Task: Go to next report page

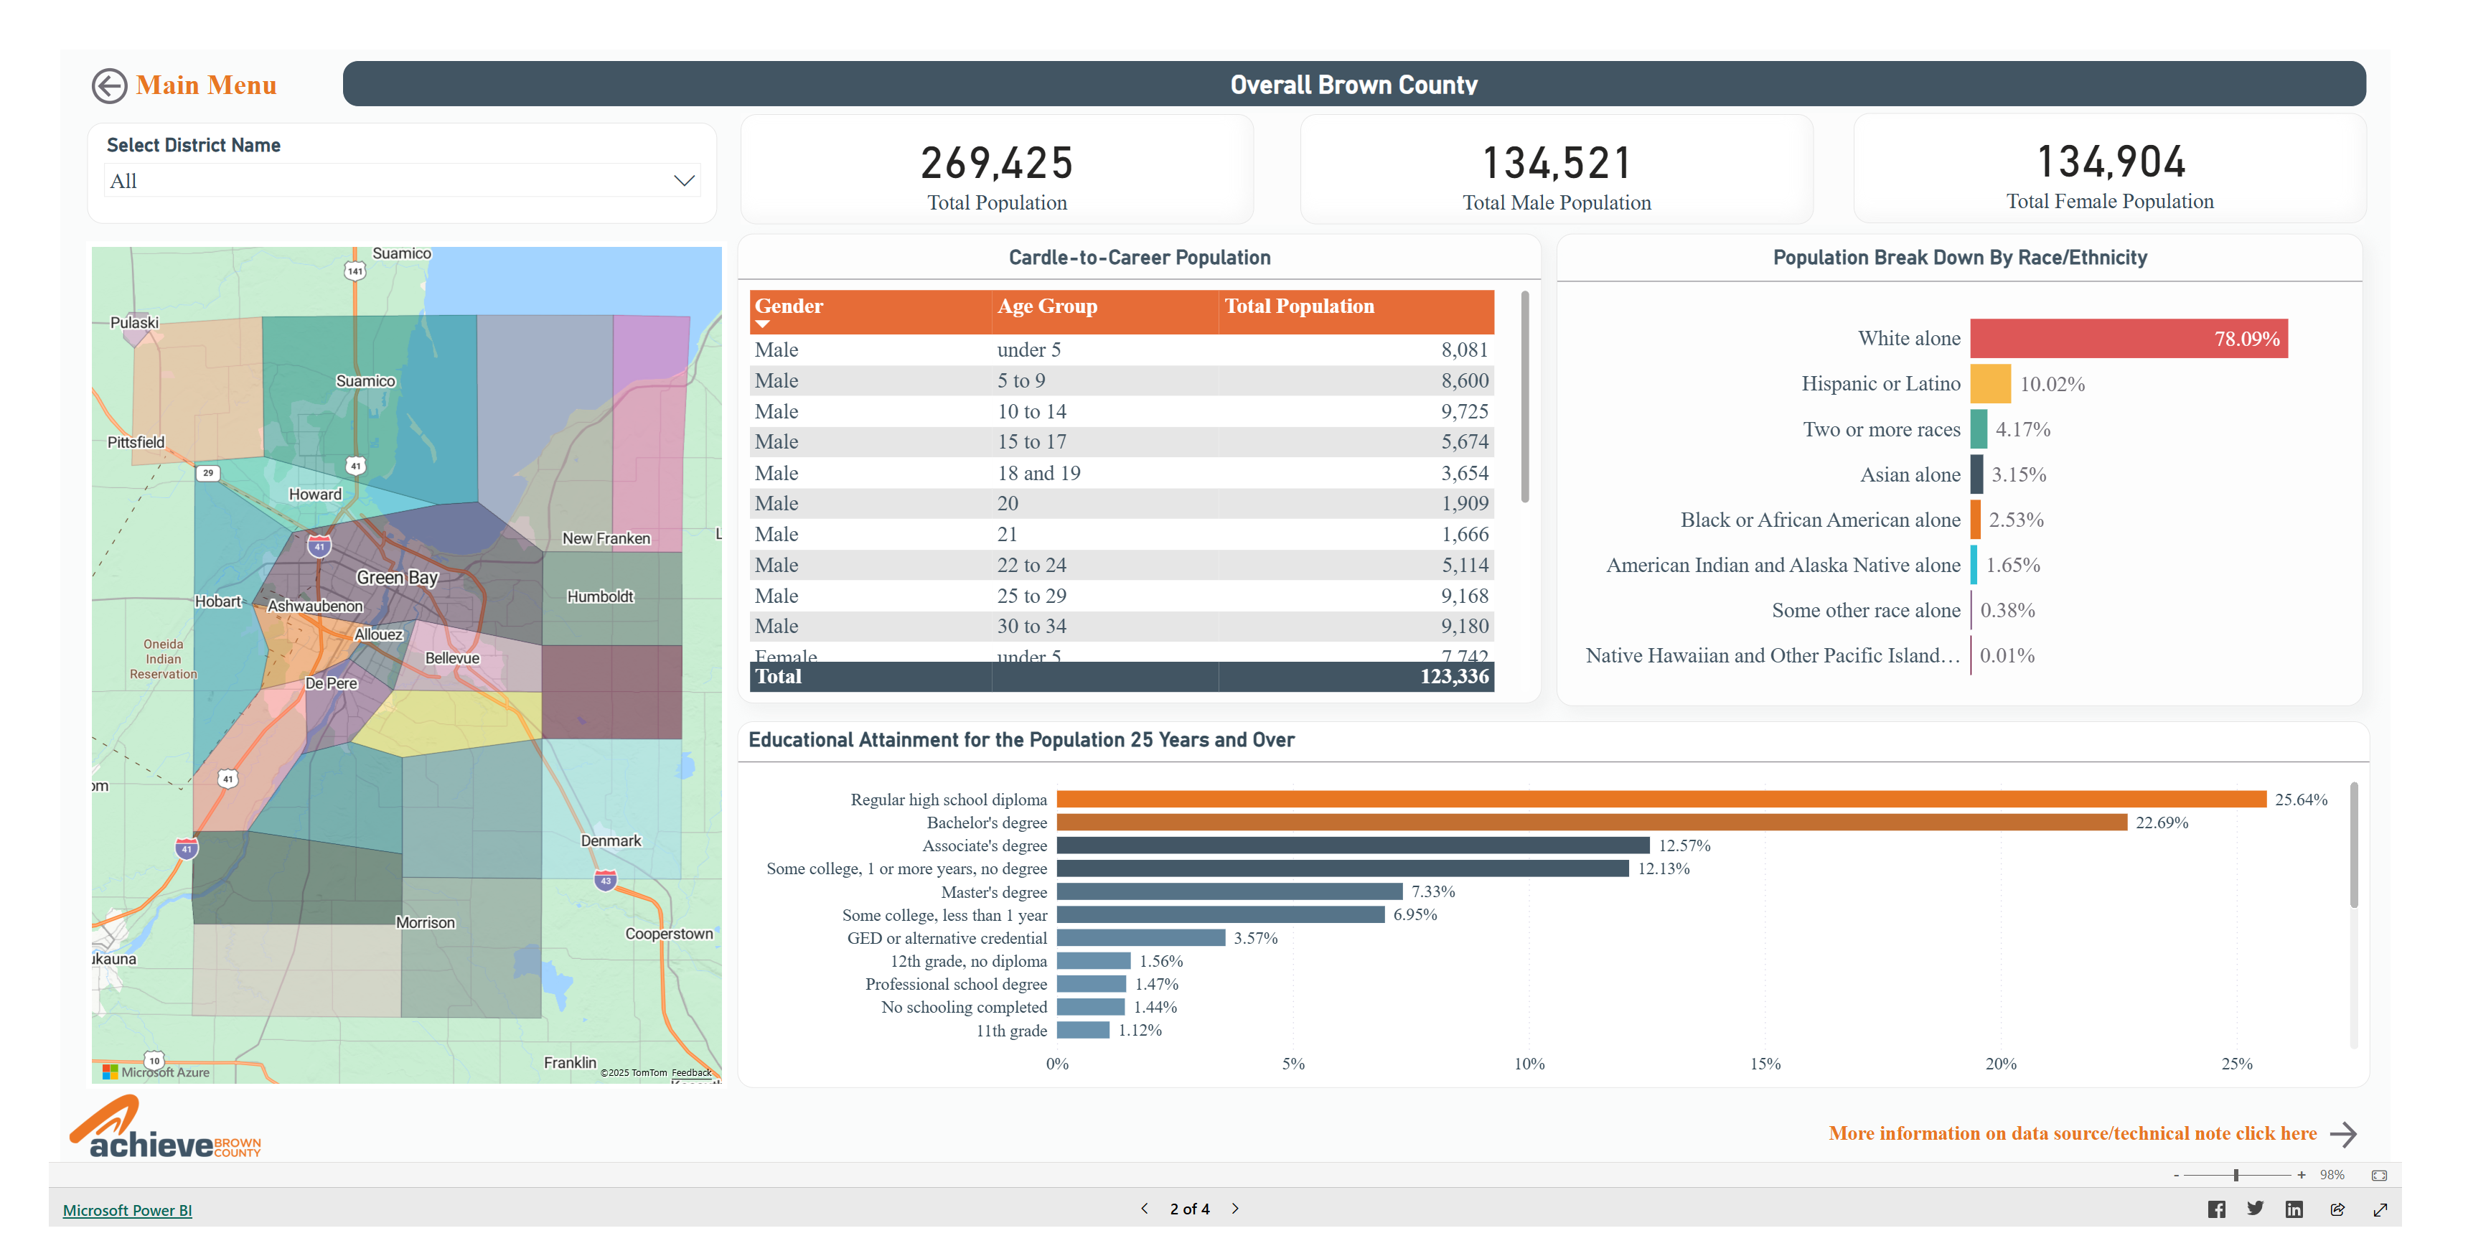Action: pyautogui.click(x=1235, y=1209)
